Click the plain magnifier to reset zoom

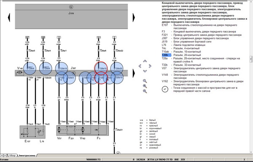point(145,81)
